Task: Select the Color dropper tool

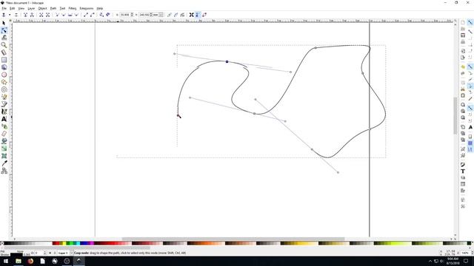Action: [4, 163]
